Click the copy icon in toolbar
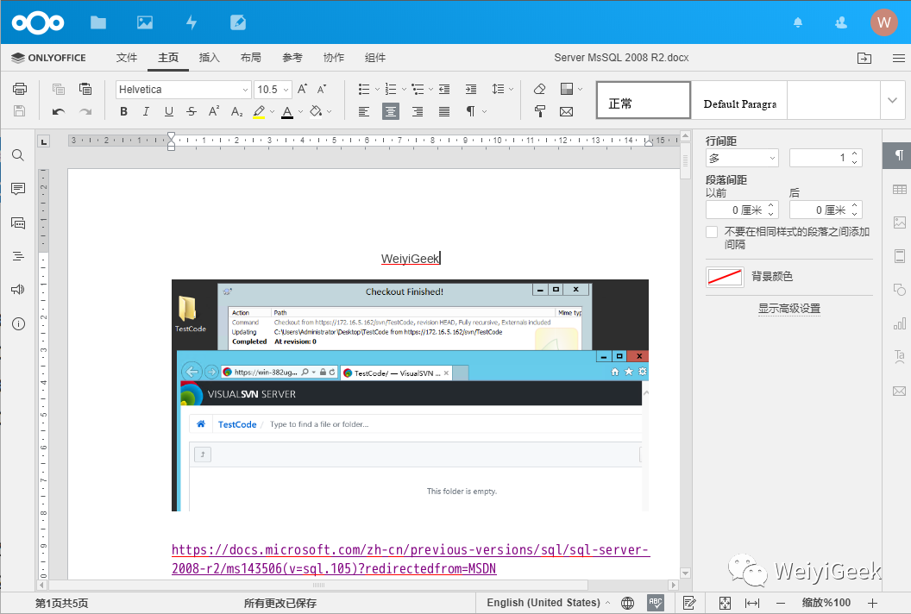This screenshot has height=614, width=911. pos(58,89)
